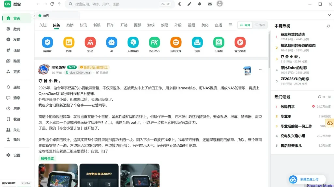This screenshot has height=187, width=334.
Task: Open 扶危救困韩天尊的动态 hot list entry
Action: (x=298, y=46)
